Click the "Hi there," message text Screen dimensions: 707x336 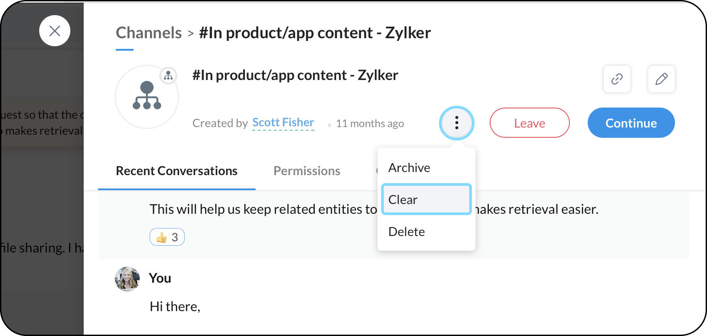click(175, 307)
